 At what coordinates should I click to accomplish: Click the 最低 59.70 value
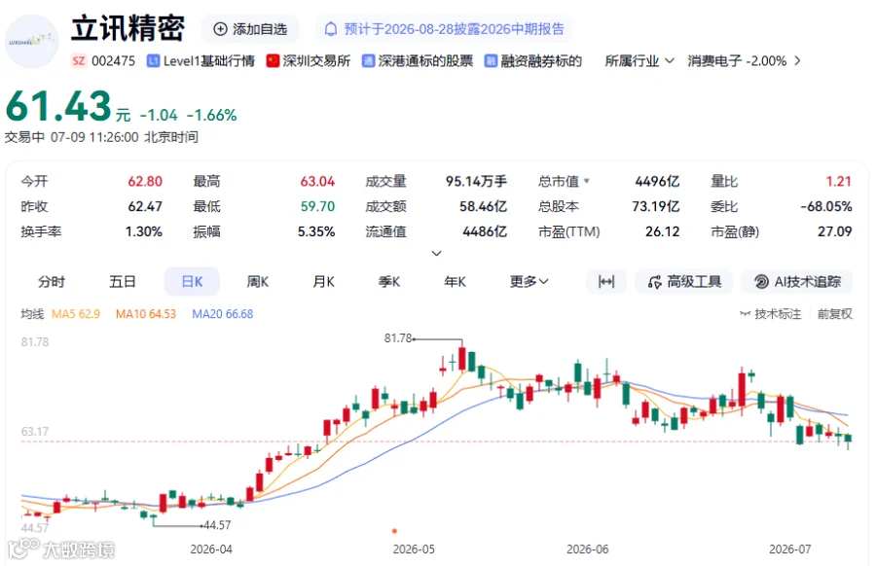click(317, 206)
